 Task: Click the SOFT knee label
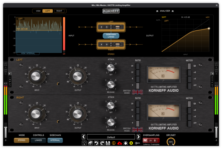pos(164,17)
